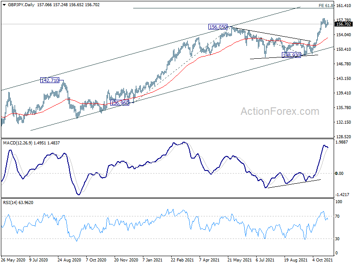This screenshot has width=354, height=265.
Task: Click the 19 Aug 2021 date label
Action: point(296,260)
